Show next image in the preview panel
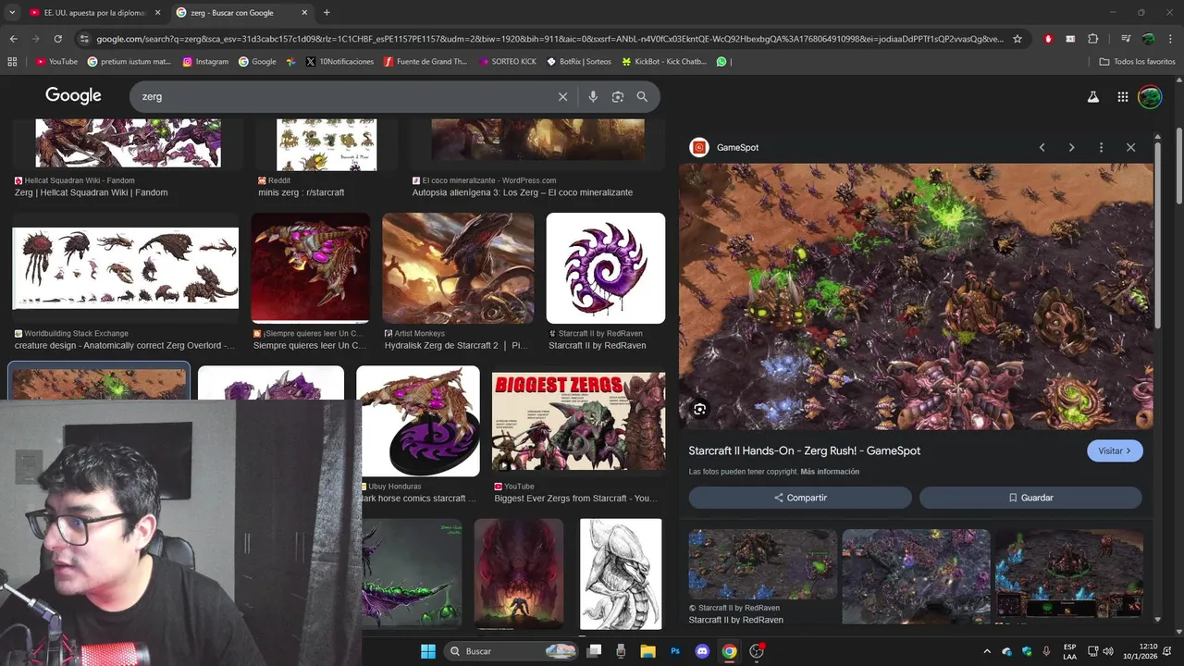 coord(1071,147)
